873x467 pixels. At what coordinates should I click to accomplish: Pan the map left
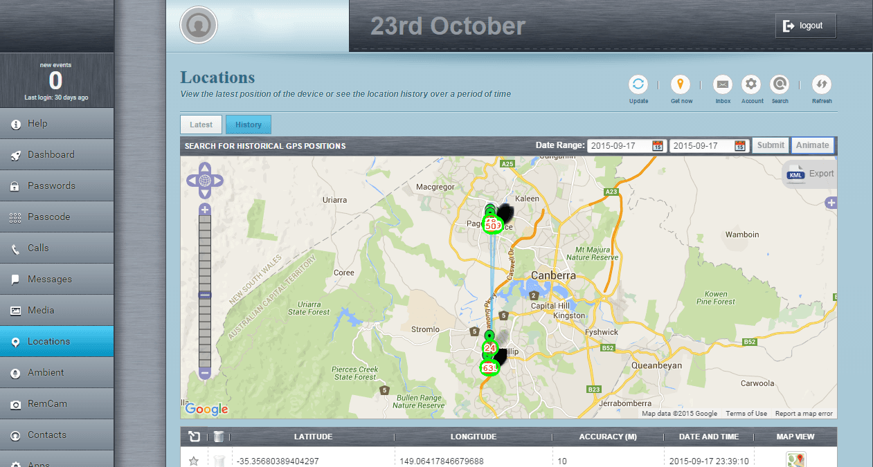tap(192, 181)
